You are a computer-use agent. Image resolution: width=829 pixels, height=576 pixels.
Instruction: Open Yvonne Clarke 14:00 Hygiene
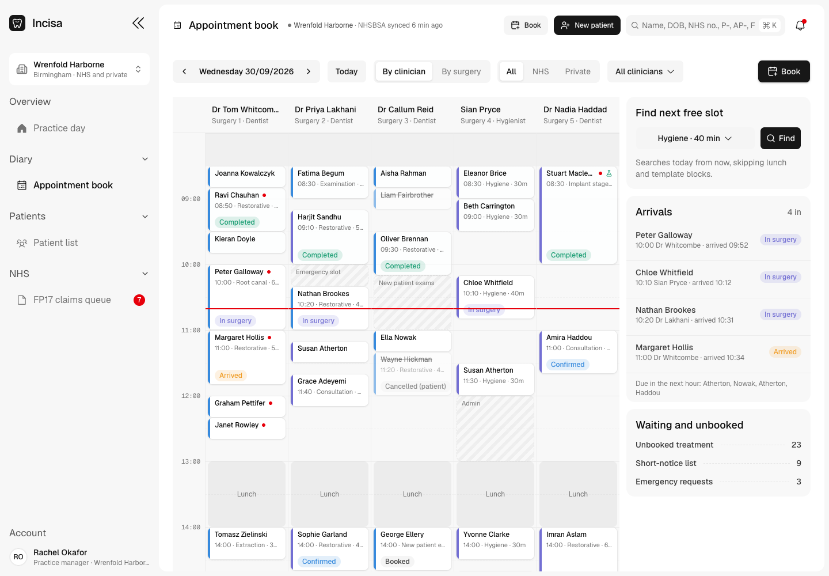496,543
